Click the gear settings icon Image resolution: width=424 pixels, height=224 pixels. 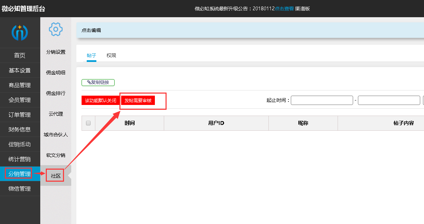[55, 29]
